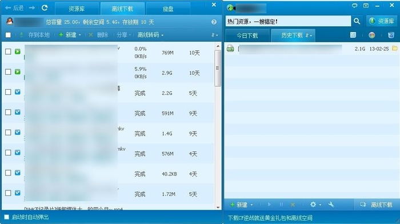This screenshot has height=224, width=400.
Task: Open the 新建 dropdown in the offline toolbar
Action: (70, 35)
